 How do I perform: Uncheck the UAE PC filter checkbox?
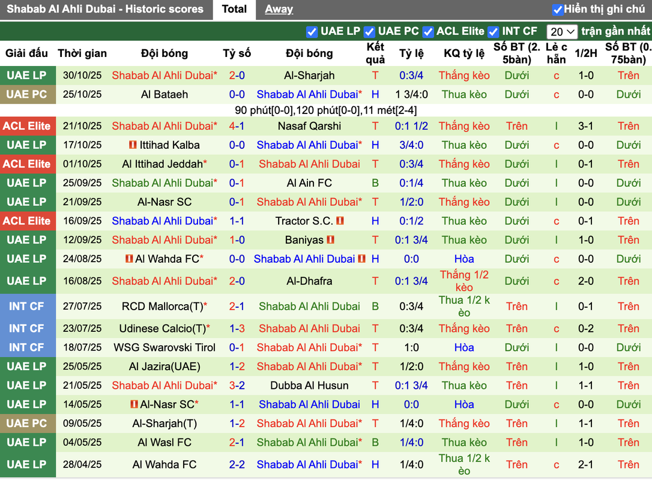(369, 32)
